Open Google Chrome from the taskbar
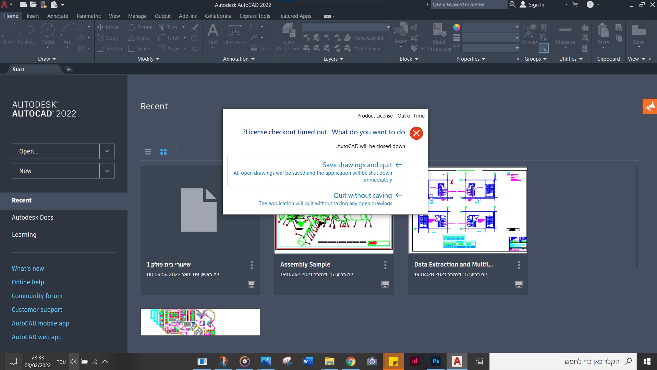 coord(351,361)
